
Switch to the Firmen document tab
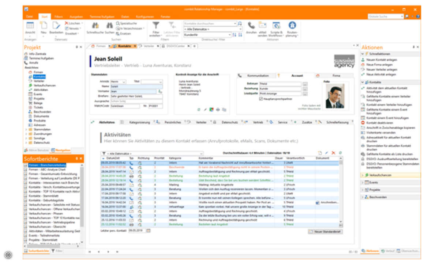click(99, 46)
